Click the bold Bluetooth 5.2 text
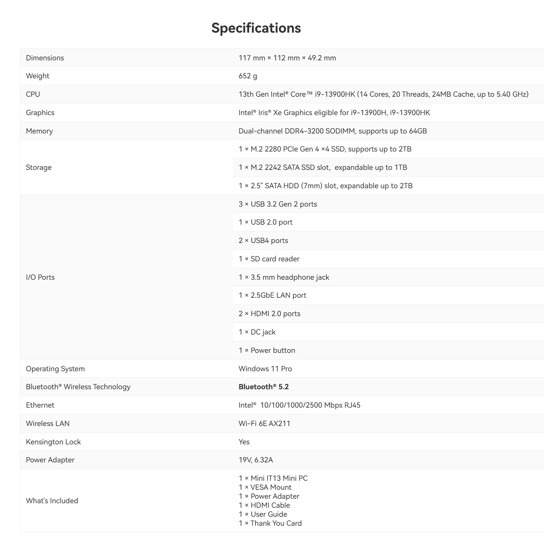The image size is (544, 549). [x=264, y=387]
